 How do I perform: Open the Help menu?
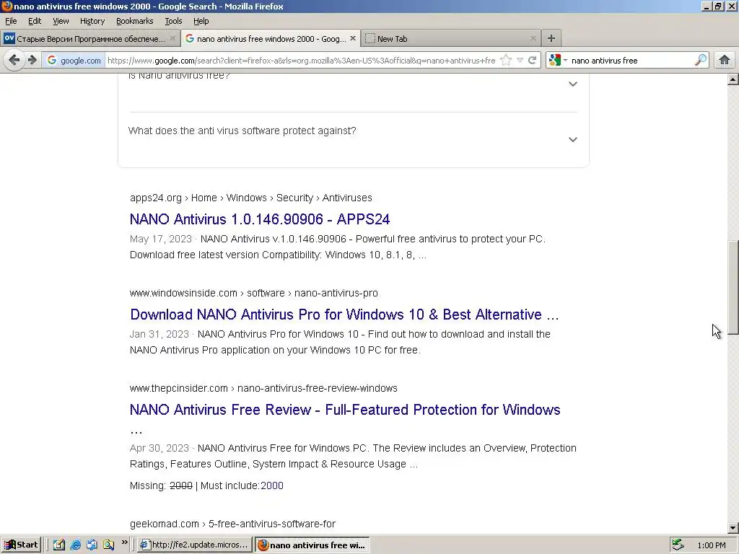[x=201, y=21]
